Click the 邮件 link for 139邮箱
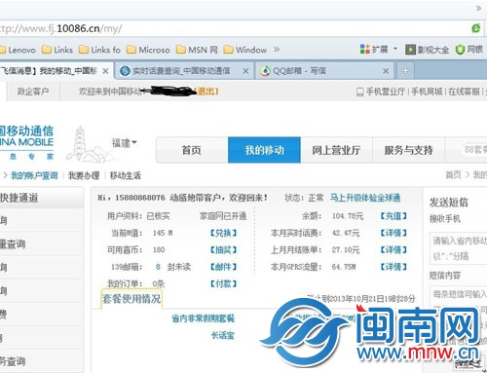Screen dimensions: 487x373 [x=223, y=267]
